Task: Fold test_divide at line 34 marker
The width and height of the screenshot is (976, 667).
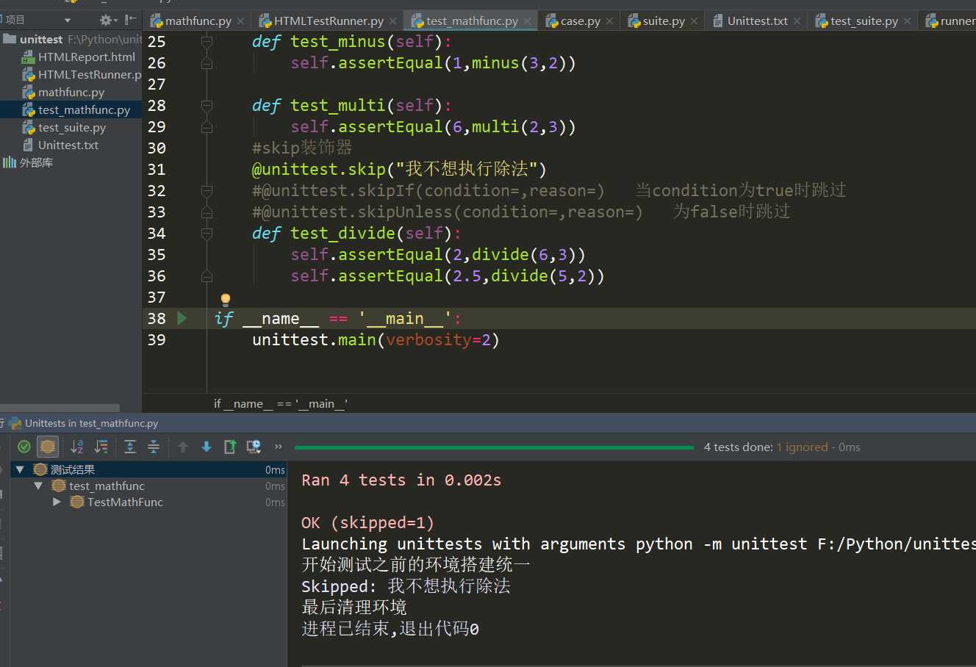Action: tap(207, 233)
